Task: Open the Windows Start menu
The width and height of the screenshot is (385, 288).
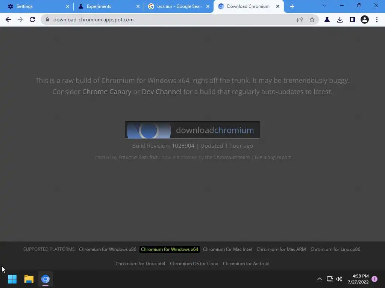Action: [12, 279]
